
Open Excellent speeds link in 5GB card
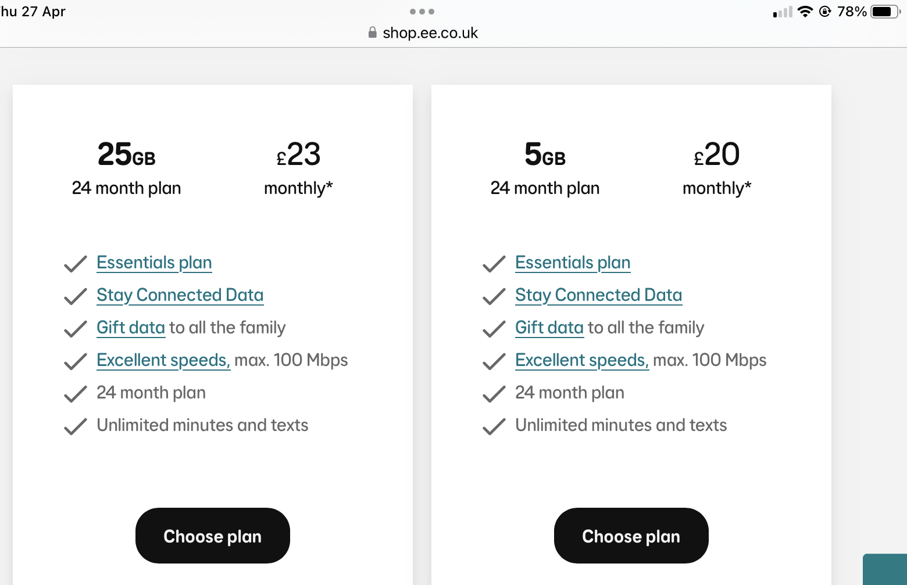point(582,360)
